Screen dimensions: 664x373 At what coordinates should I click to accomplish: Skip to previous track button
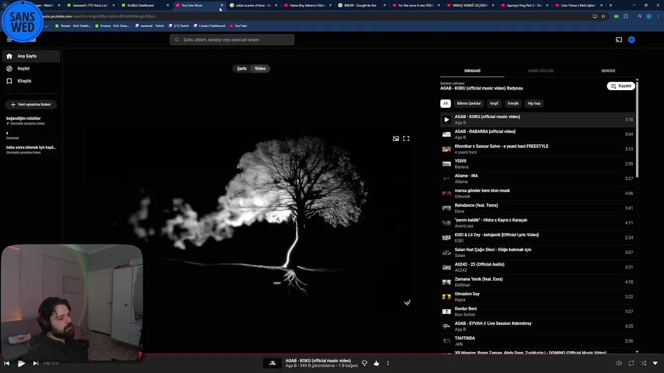(x=7, y=363)
